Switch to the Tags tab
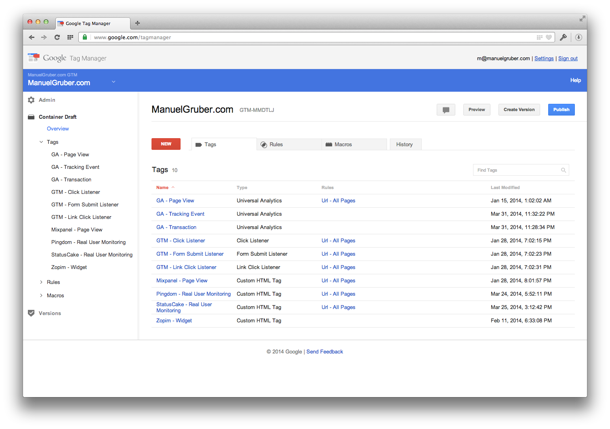610x429 pixels. [x=224, y=144]
